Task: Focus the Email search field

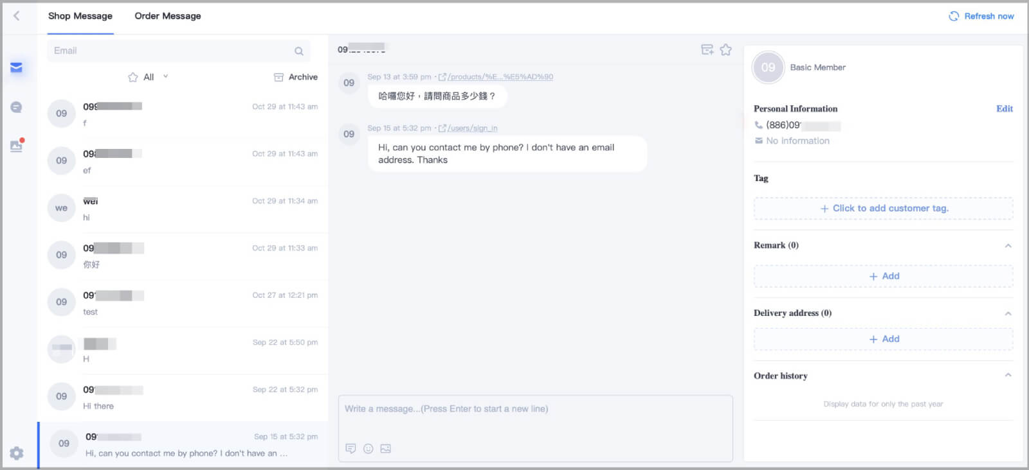Action: tap(179, 51)
